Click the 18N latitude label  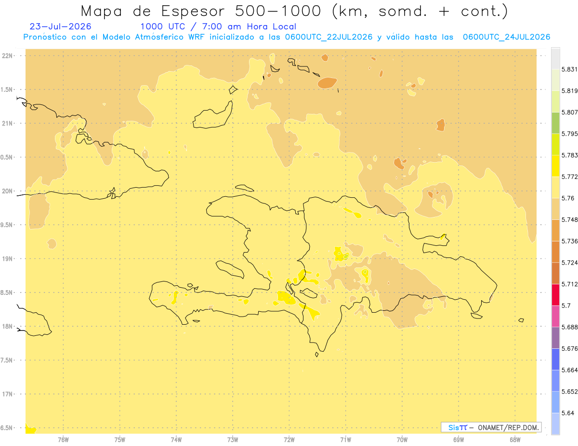point(7,326)
